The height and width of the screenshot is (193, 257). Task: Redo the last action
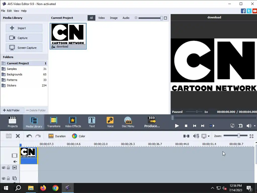[x=38, y=136]
